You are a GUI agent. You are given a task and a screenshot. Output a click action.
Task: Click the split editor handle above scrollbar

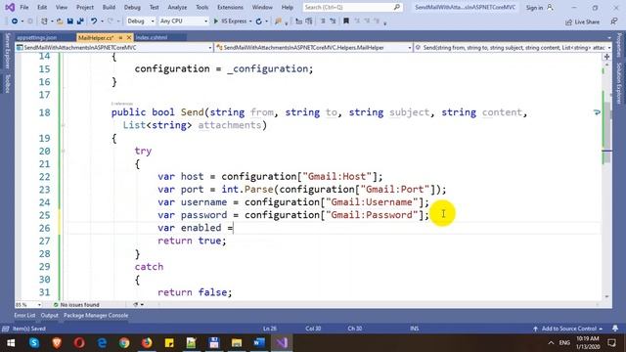[x=606, y=57]
